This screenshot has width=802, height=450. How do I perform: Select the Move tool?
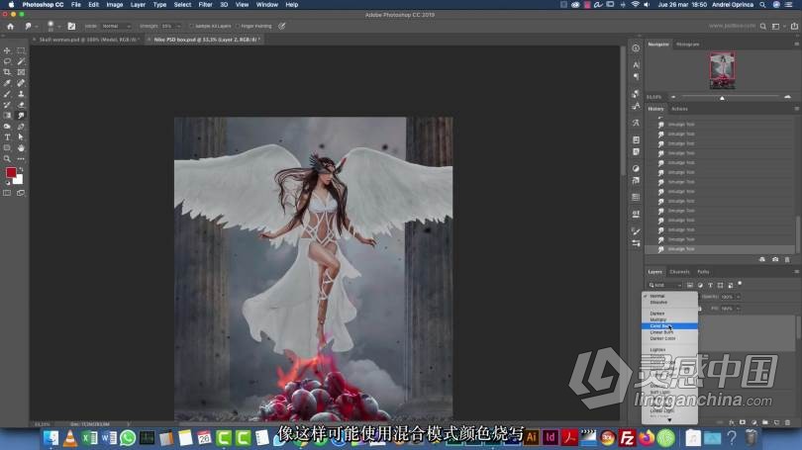click(7, 50)
